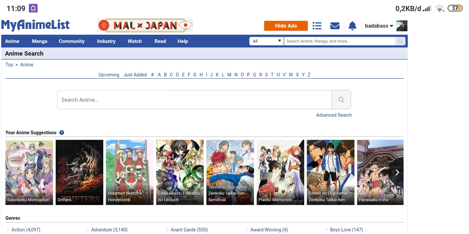469x234 pixels.
Task: Open the MAL x JAPAN banner
Action: [x=145, y=26]
